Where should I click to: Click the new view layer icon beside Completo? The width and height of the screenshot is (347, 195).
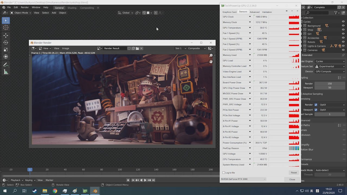pyautogui.click(x=339, y=7)
